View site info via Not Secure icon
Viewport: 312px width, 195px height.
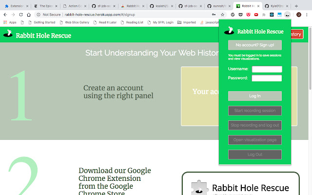[x=39, y=15]
